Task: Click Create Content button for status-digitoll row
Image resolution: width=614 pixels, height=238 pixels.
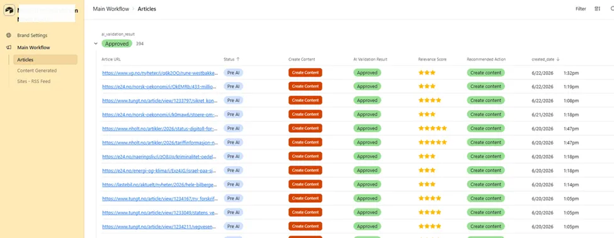Action: tap(305, 128)
